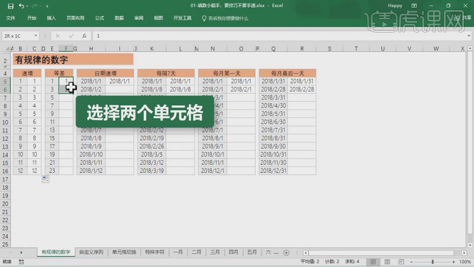Image resolution: width=474 pixels, height=267 pixels.
Task: Switch to the 数据 ribbon tab
Action: coord(119,18)
